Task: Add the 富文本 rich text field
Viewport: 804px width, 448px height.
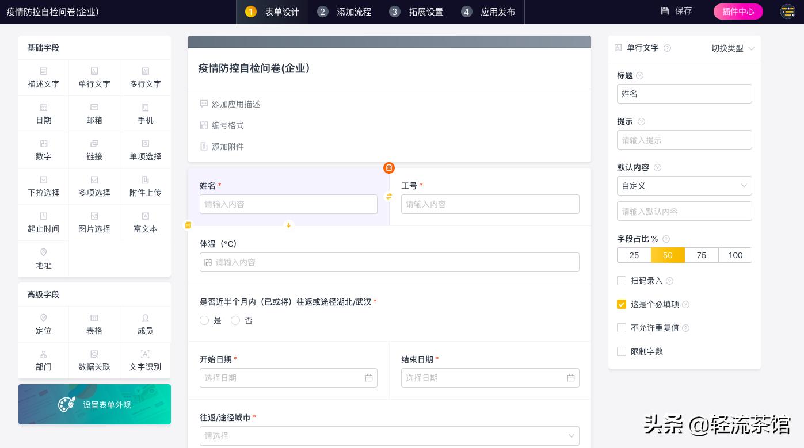Action: [x=145, y=223]
